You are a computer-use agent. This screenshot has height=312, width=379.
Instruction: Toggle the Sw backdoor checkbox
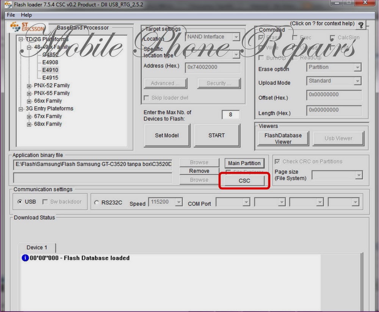[x=45, y=202]
